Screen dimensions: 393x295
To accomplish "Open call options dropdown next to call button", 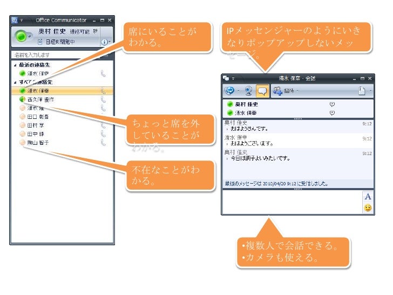I will point(238,91).
